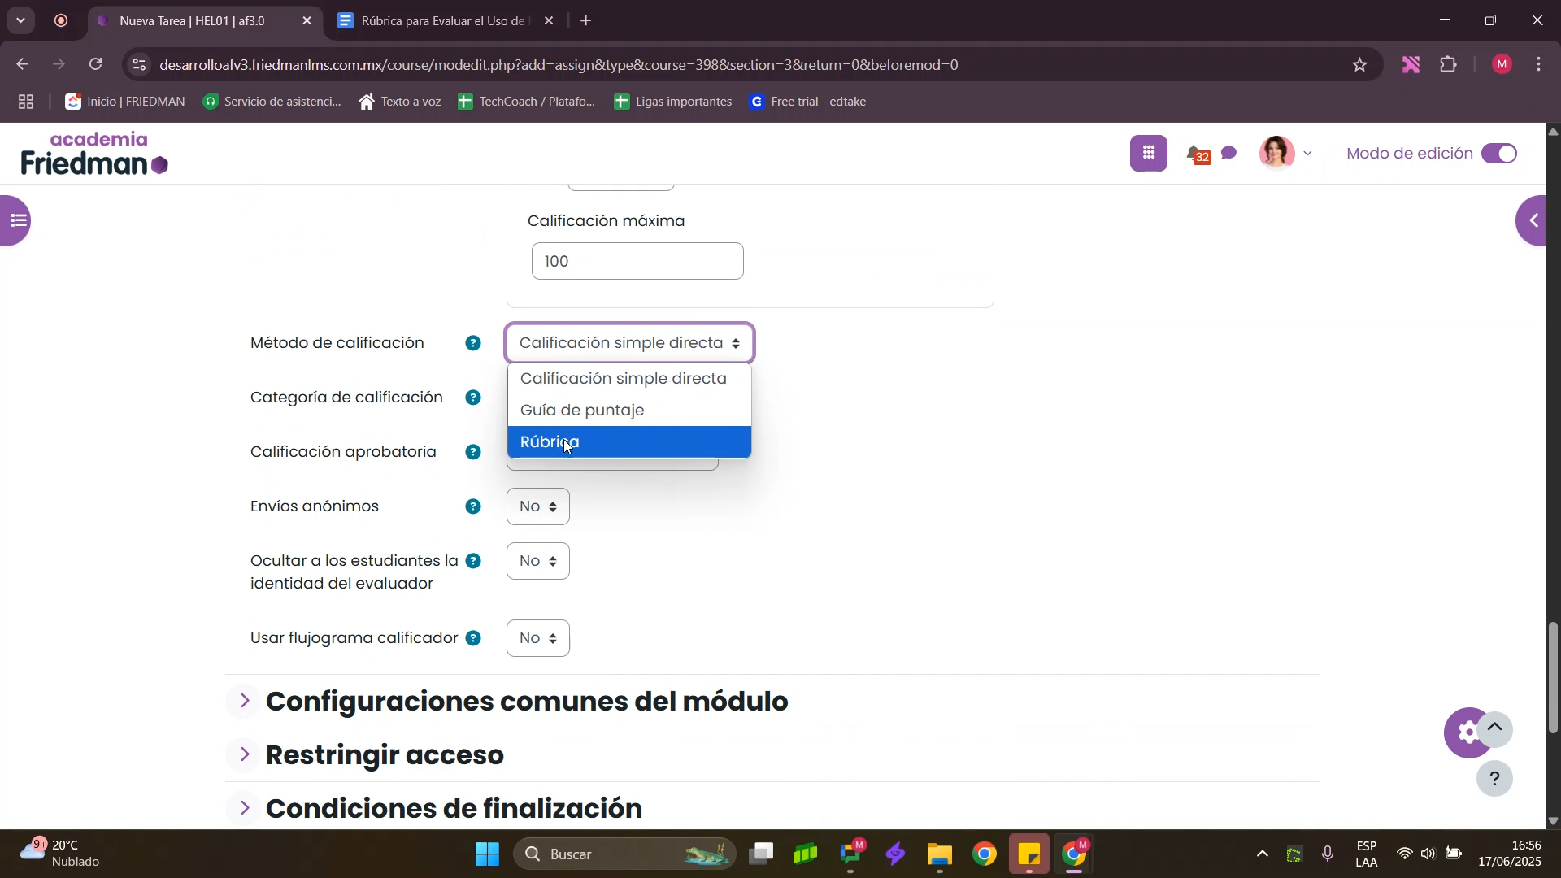Viewport: 1561px width, 878px height.
Task: Open the left course index drawer
Action: click(x=16, y=220)
